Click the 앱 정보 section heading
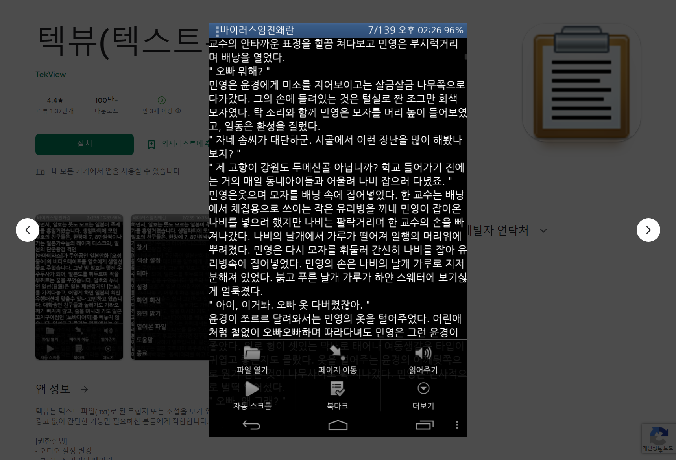 (53, 389)
